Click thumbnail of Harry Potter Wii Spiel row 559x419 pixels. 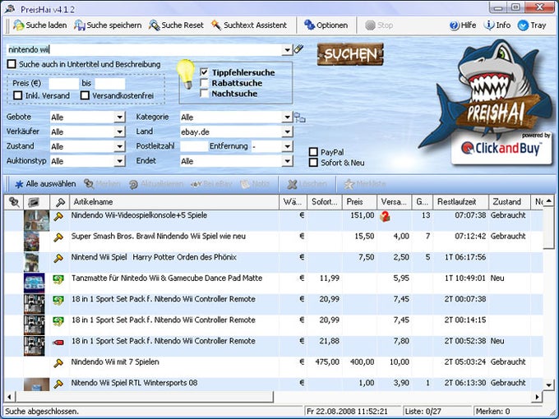[31, 262]
